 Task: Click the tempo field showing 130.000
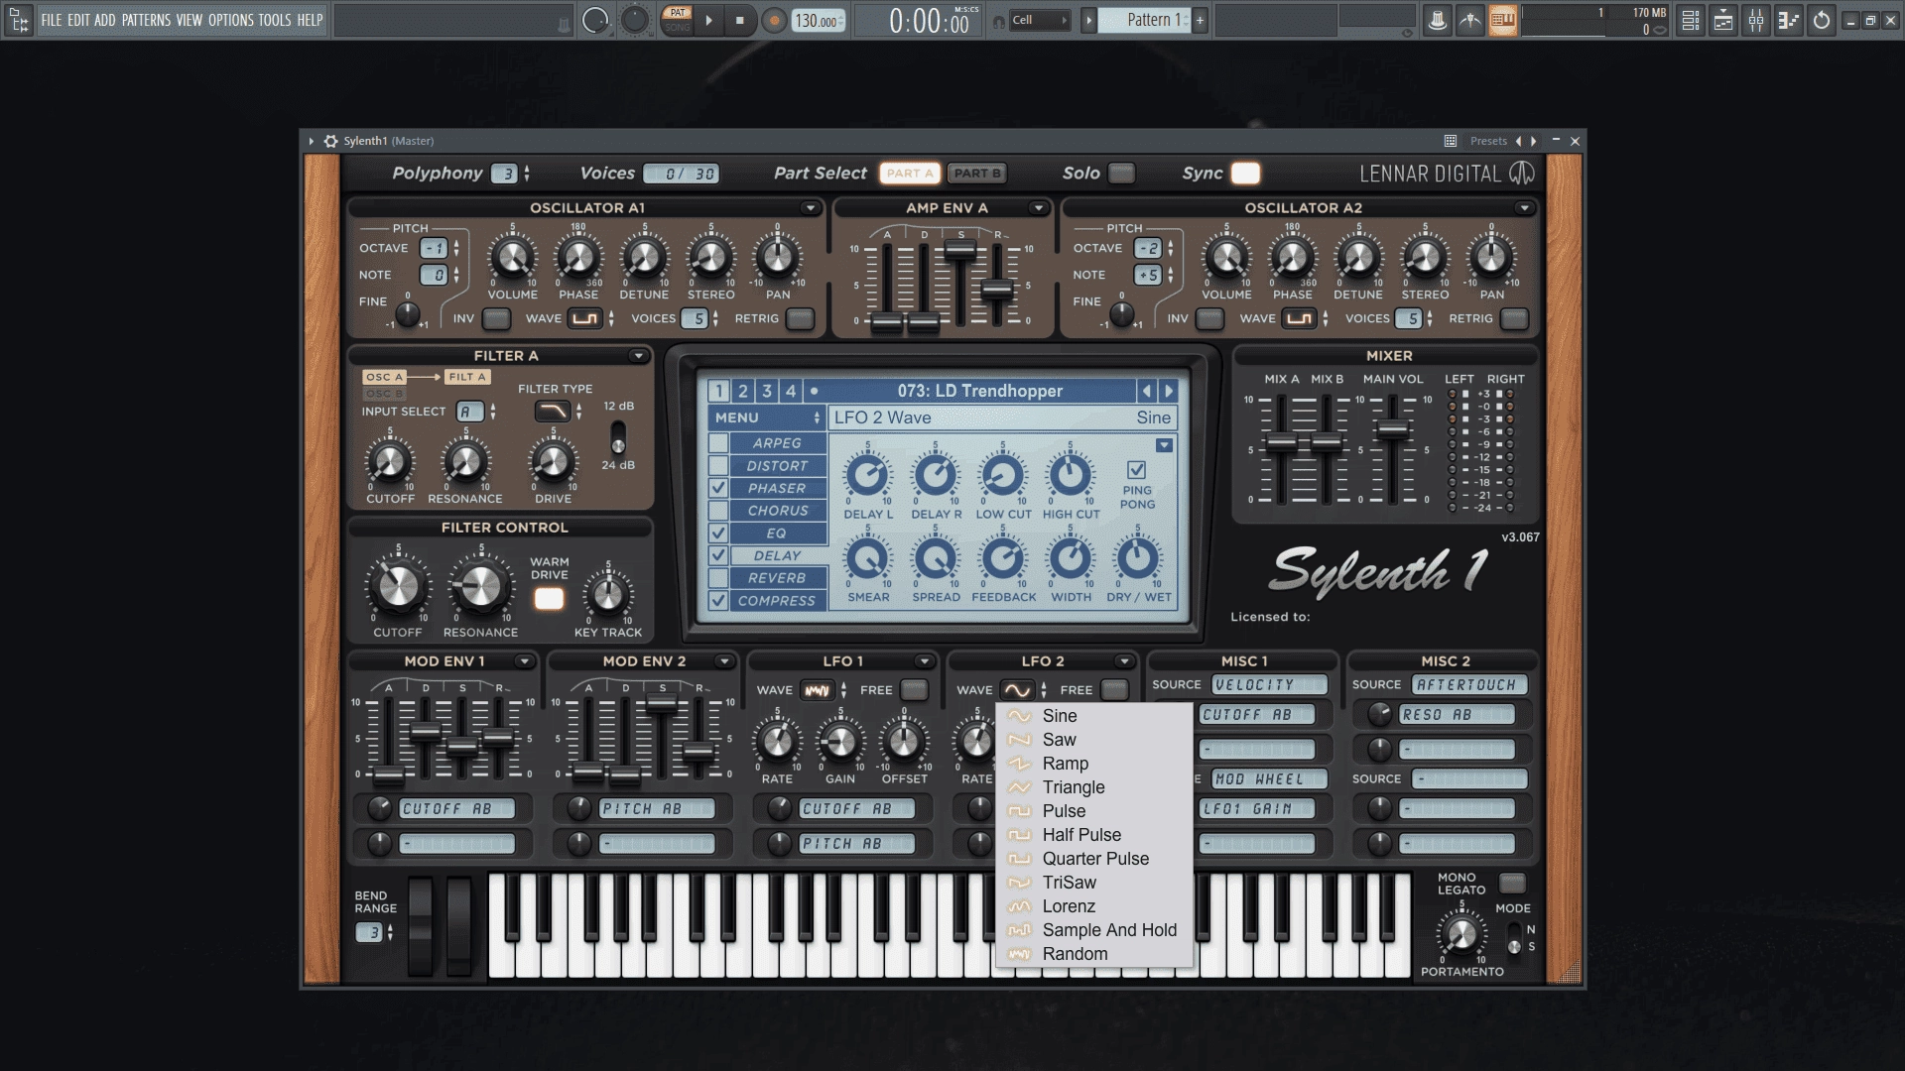tap(819, 21)
